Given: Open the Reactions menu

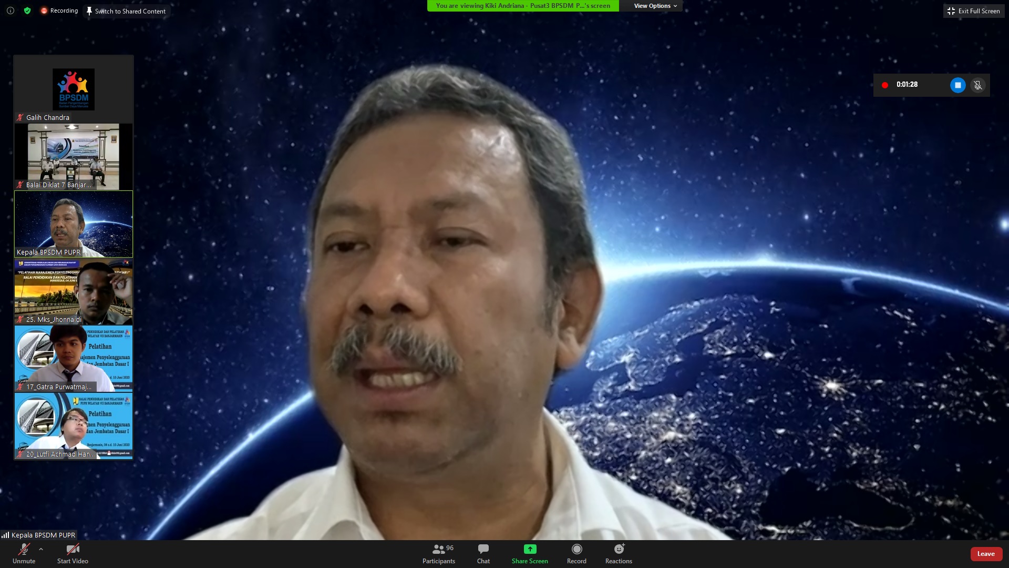Looking at the screenshot, I should pyautogui.click(x=619, y=553).
